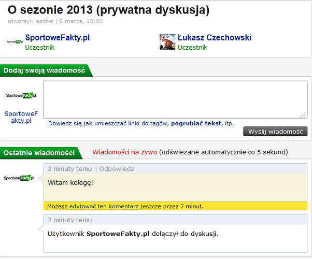
Task: Click the 'Witam kolegę!' message text
Action: click(70, 183)
